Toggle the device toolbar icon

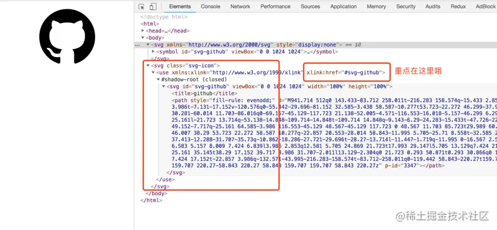coord(153,6)
